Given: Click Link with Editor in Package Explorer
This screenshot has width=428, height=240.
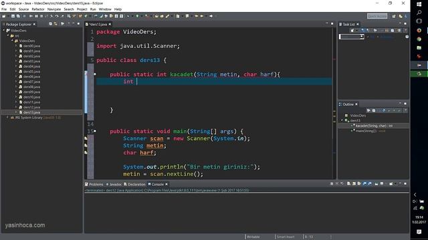Looking at the screenshot, I should tap(56, 24).
